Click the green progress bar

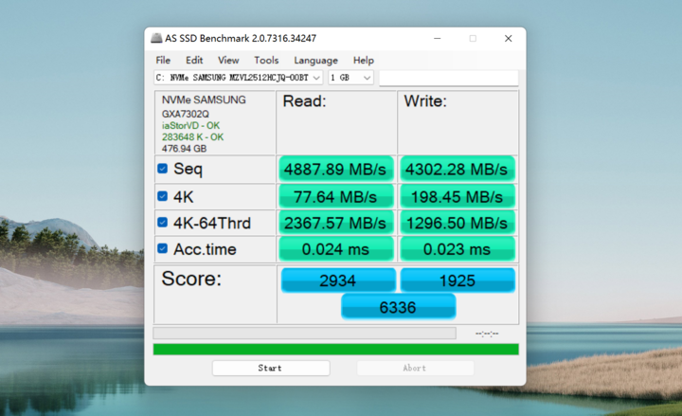point(336,349)
